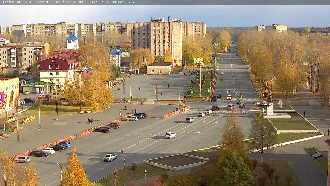Select the 4.10 Mbit/s bitrate readout
Viewport: 330px width, 186px height.
[x=37, y=2]
